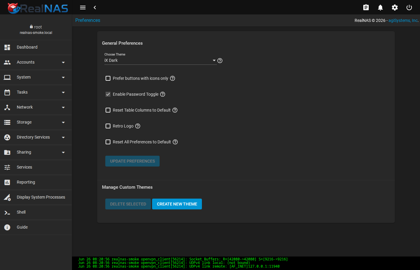
Task: Uncheck Enable Password Toggle
Action: (x=108, y=94)
